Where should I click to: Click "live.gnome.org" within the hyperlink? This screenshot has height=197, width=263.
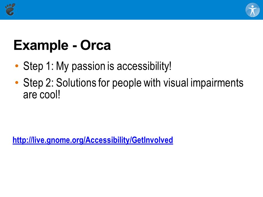pyautogui.click(x=58, y=140)
